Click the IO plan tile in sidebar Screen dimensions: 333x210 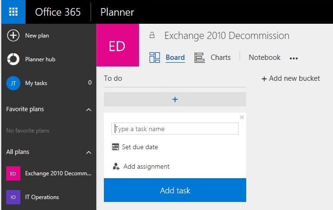click(x=13, y=197)
